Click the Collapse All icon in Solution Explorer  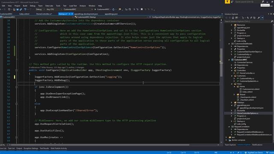coord(251,18)
